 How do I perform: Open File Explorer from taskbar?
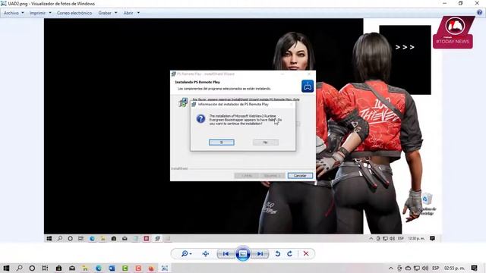point(85,268)
